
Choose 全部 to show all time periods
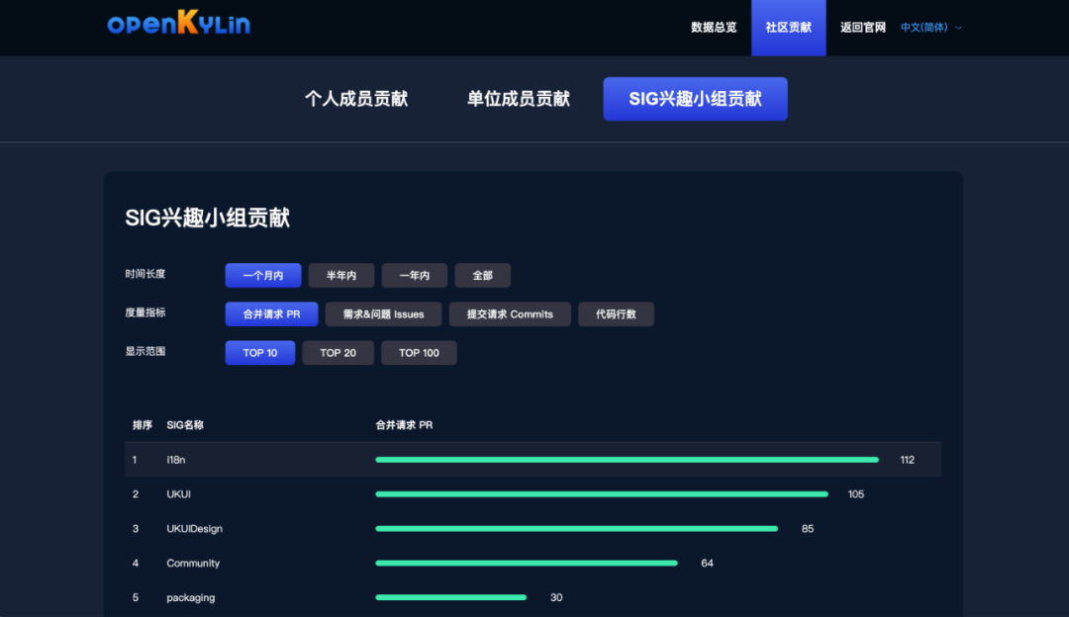pos(482,275)
